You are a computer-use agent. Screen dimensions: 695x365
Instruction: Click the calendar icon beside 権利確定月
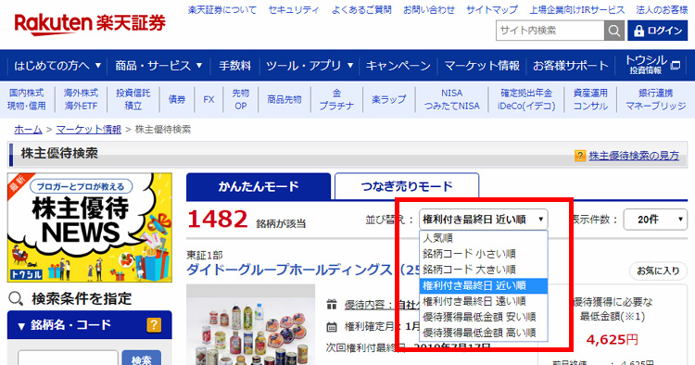(332, 327)
